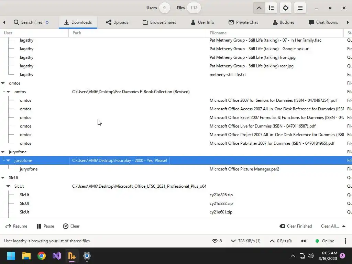The width and height of the screenshot is (352, 264).
Task: Click the volume speaker tray icon
Action: (x=311, y=256)
